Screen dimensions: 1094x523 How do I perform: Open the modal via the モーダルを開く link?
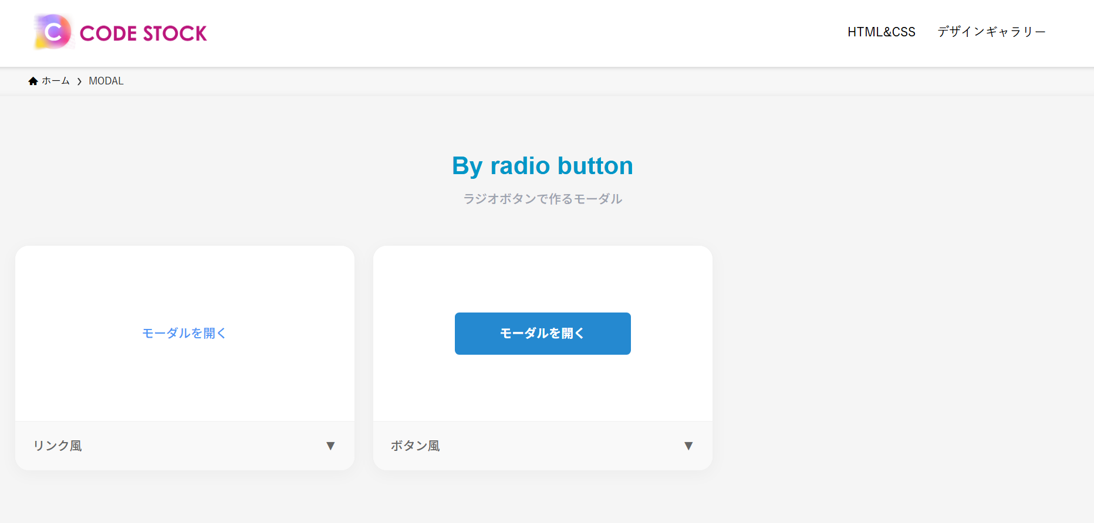click(184, 333)
